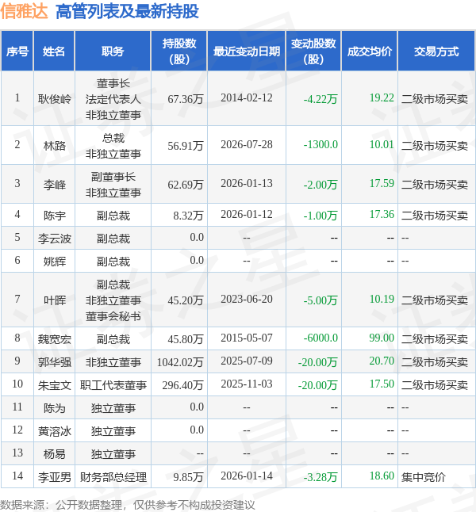This screenshot has width=476, height=512.
Task: Click the name 叶晖
Action: (x=54, y=300)
